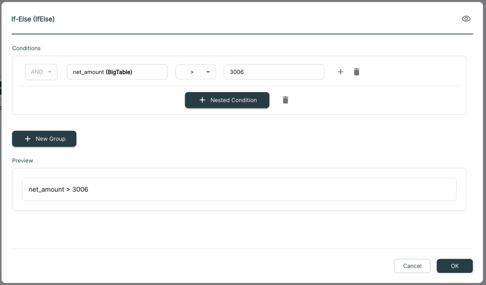This screenshot has height=285, width=486.
Task: Select the net_amount (BigTable) field box
Action: [117, 72]
